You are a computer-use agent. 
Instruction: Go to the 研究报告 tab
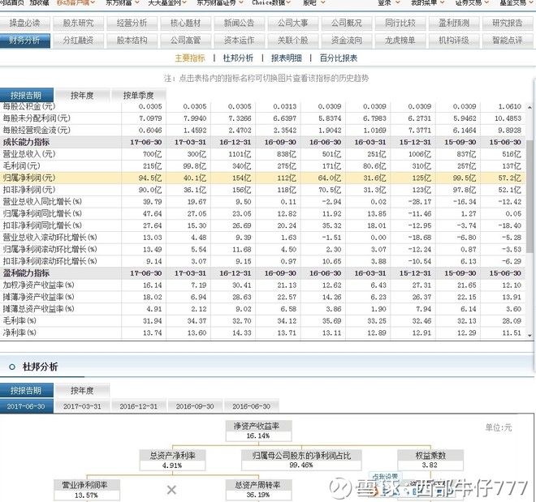[508, 24]
